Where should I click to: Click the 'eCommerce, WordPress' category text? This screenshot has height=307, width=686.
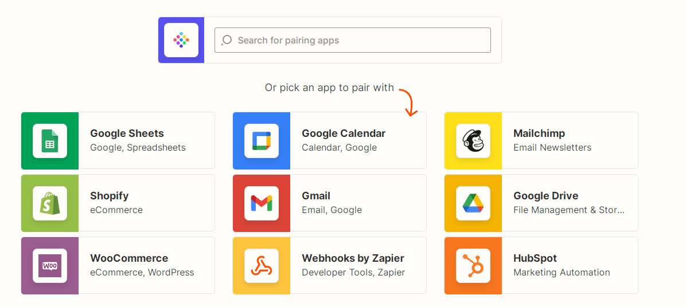142,273
